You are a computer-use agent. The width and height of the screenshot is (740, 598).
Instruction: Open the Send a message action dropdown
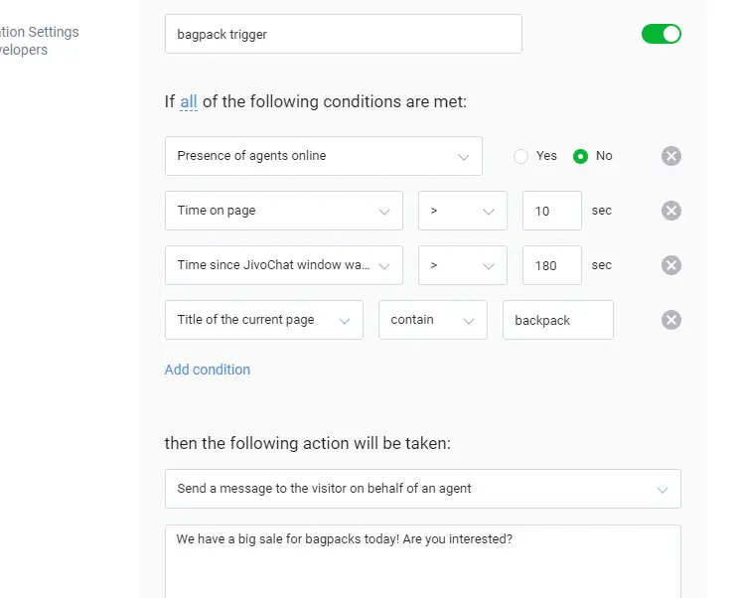coord(422,489)
